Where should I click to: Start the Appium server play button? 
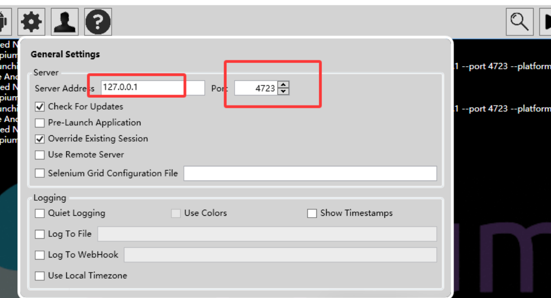pos(546,22)
